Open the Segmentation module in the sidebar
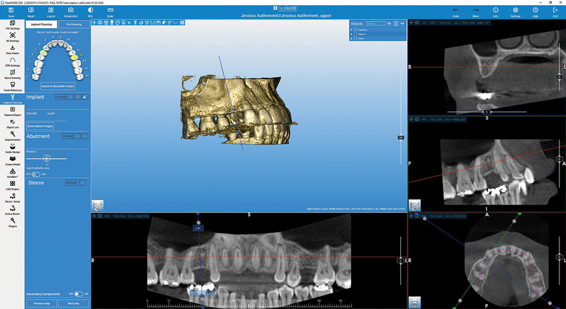Screen dimensions: 566x309 point(12,135)
